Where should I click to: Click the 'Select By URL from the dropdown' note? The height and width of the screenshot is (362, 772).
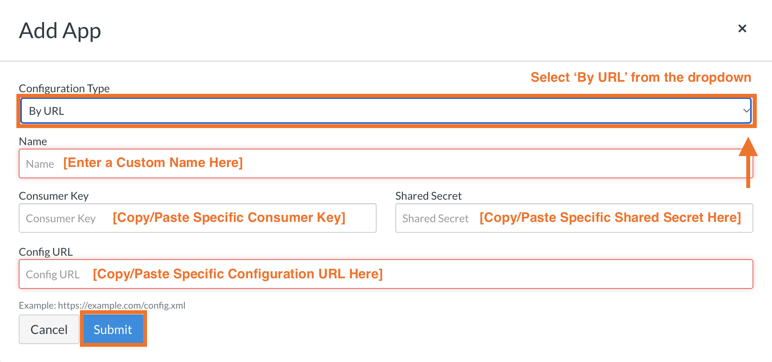click(641, 77)
